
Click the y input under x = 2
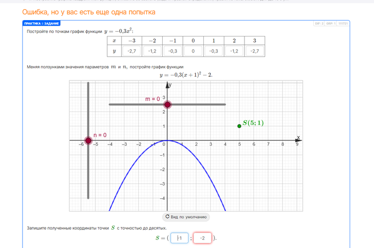coord(234,51)
